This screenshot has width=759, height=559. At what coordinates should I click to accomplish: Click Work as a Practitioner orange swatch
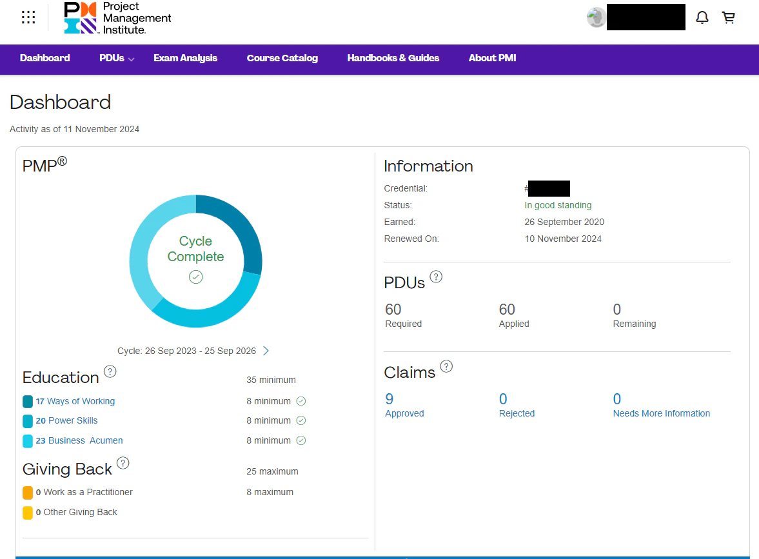click(x=28, y=493)
